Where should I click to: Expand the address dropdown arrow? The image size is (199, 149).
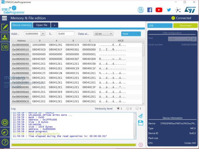[43, 34]
